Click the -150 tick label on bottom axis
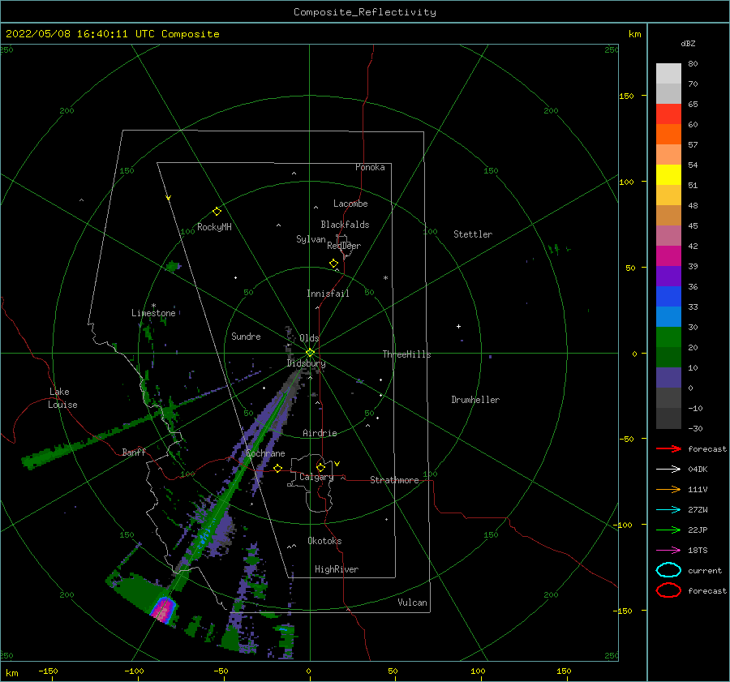The image size is (730, 682). 48,671
